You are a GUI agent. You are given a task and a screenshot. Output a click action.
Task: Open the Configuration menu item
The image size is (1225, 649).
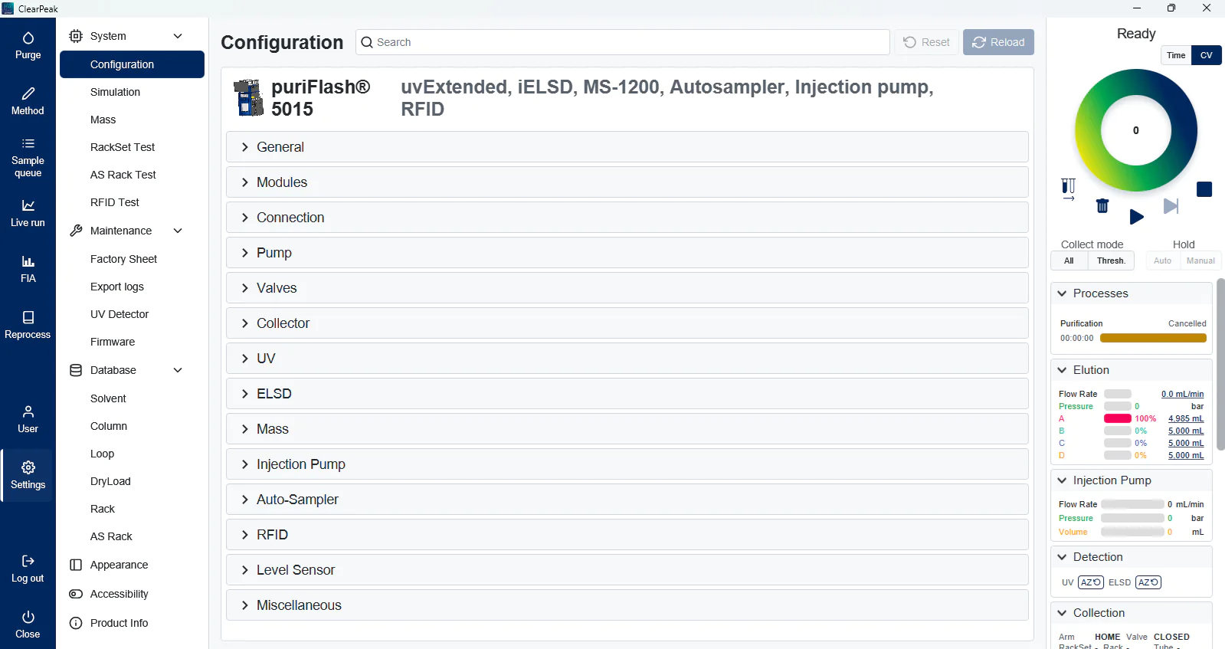[132, 64]
